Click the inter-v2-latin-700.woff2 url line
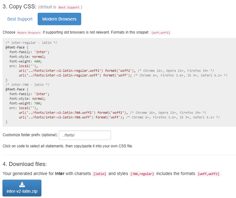 pyautogui.click(x=113, y=113)
